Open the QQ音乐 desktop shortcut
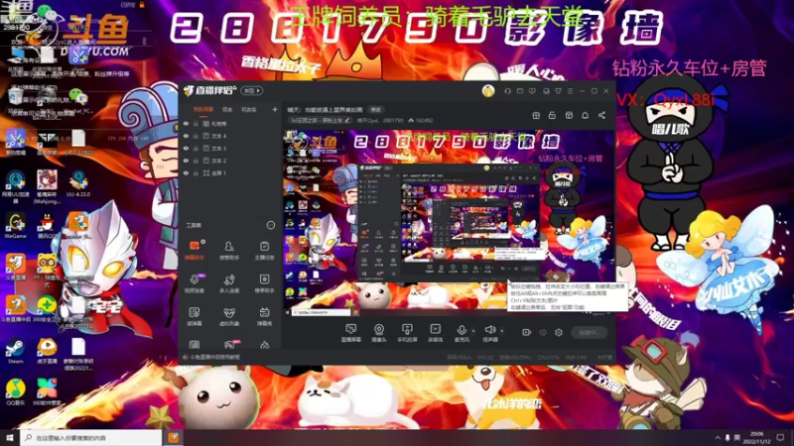This screenshot has width=794, height=446. tap(15, 392)
